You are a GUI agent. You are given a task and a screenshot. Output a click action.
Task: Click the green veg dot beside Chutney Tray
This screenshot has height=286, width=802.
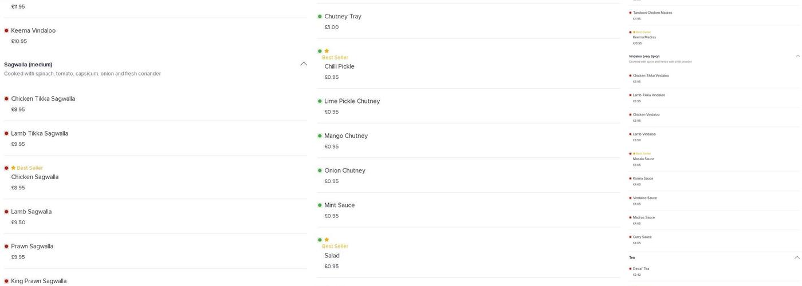click(x=320, y=17)
